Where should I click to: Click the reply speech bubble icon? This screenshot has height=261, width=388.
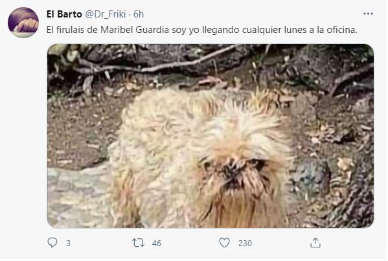click(52, 242)
